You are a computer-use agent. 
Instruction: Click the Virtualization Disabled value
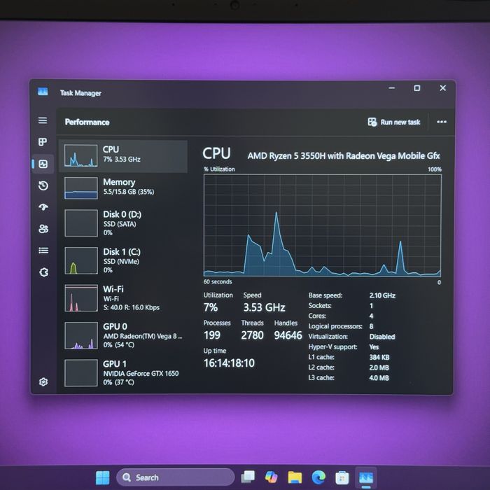click(382, 337)
